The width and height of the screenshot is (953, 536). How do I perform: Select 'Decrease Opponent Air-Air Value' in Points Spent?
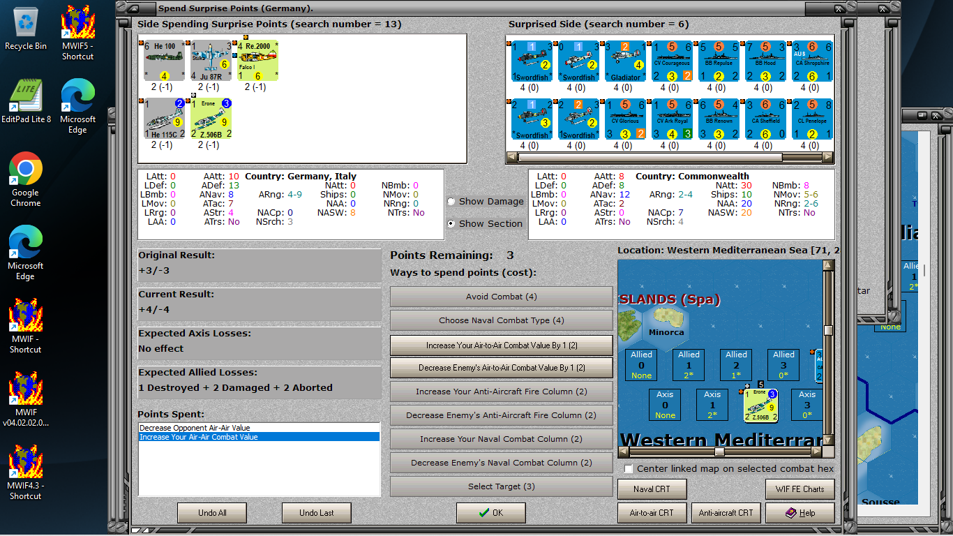tap(259, 428)
